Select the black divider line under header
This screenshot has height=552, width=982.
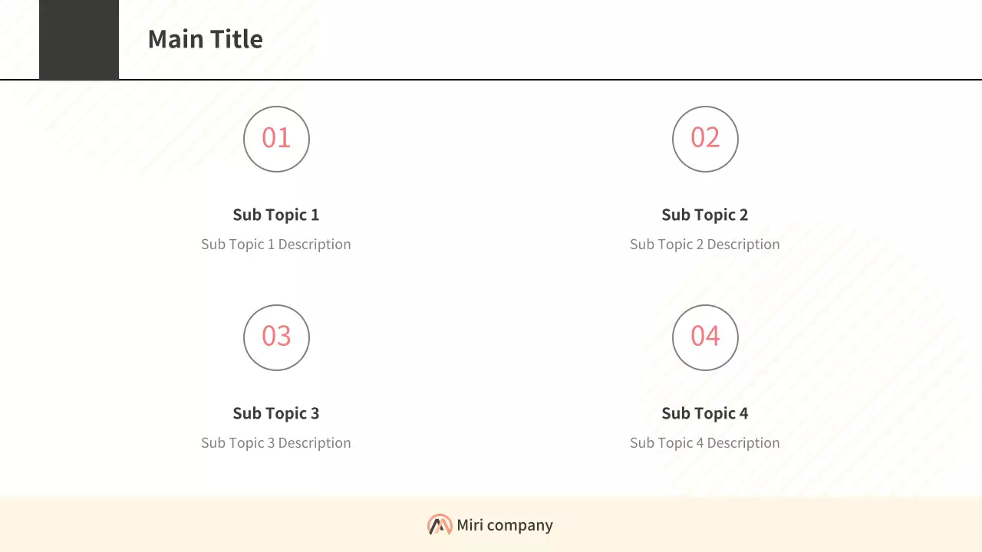point(537,79)
